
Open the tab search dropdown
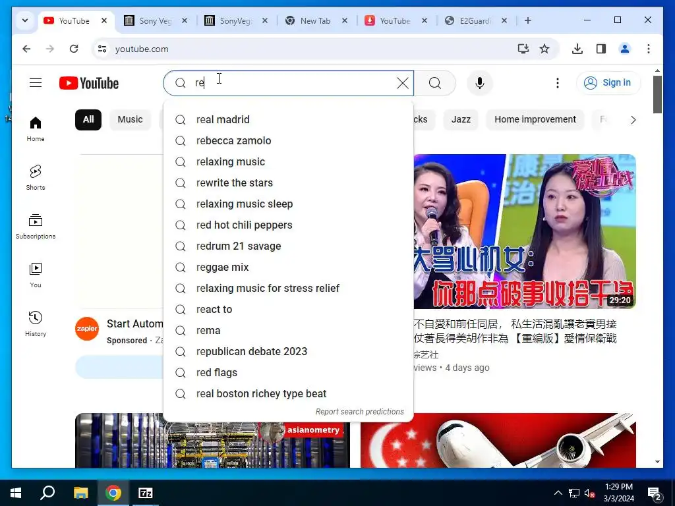pos(25,20)
